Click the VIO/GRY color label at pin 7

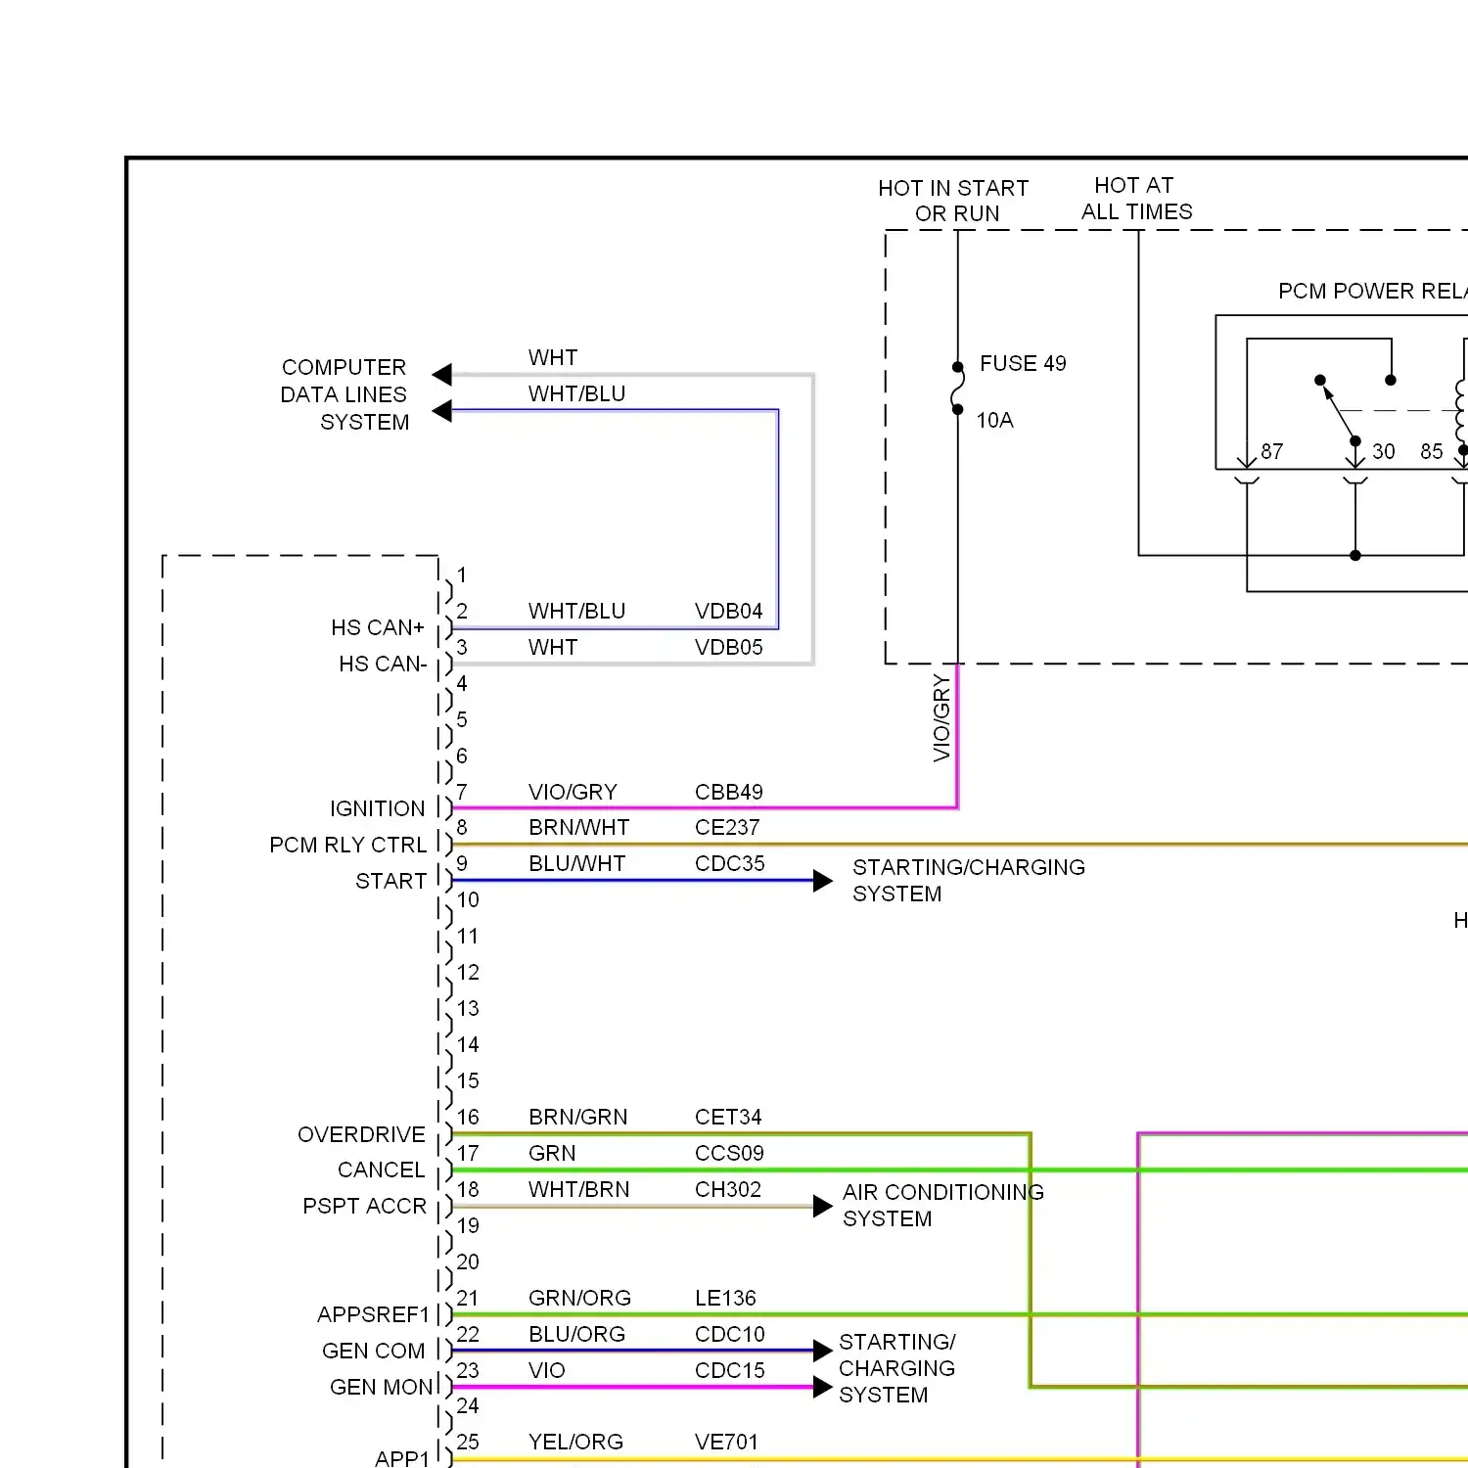(x=573, y=792)
